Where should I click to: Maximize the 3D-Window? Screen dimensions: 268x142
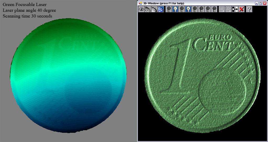(260, 3)
